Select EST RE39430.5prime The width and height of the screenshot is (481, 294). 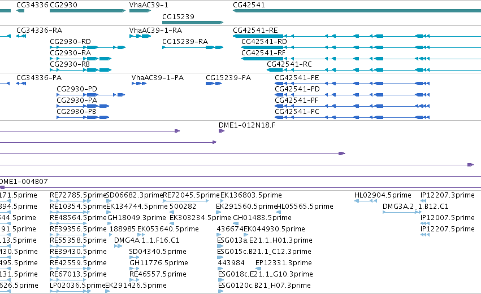tap(78, 252)
